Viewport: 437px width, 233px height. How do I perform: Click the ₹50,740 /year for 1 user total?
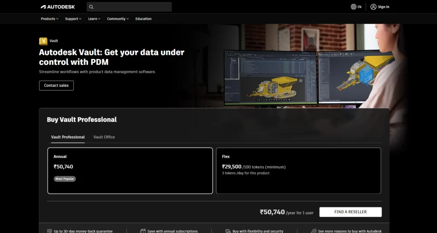[286, 212]
